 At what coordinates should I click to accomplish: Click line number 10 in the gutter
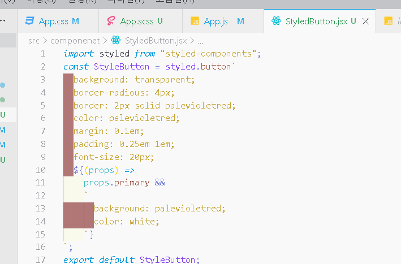click(x=41, y=170)
